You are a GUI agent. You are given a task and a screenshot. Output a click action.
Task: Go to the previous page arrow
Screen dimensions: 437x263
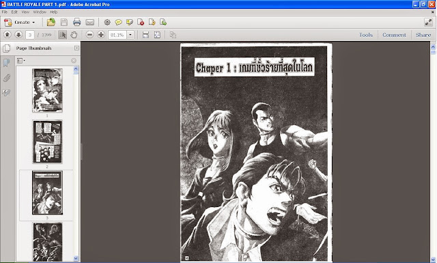pyautogui.click(x=8, y=35)
